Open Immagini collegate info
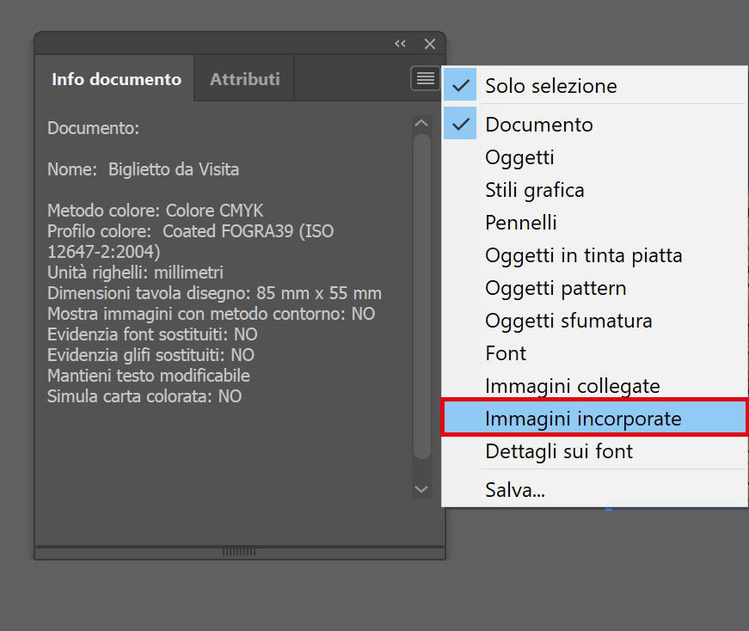 point(572,386)
